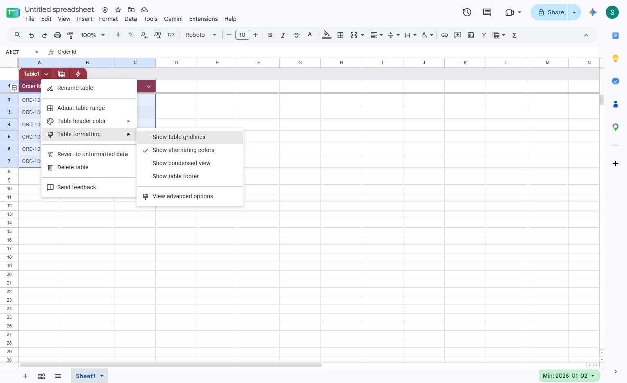Star the Untitled spreadsheet

[x=118, y=10]
